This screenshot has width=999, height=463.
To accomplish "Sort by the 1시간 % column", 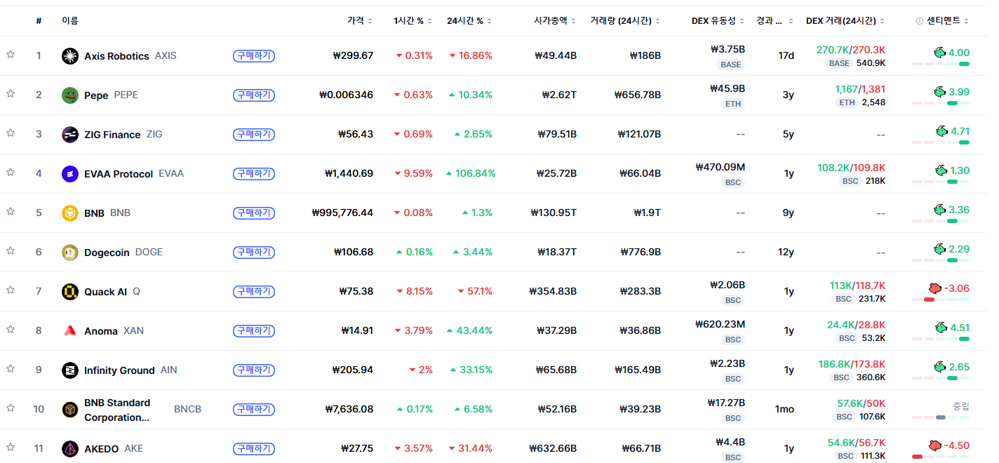I will tap(413, 21).
